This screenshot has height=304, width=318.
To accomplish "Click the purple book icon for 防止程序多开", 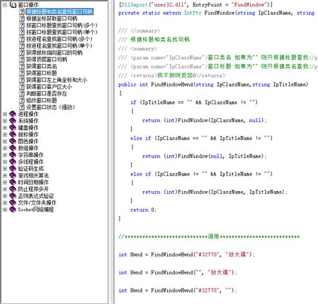I will pos(13,189).
